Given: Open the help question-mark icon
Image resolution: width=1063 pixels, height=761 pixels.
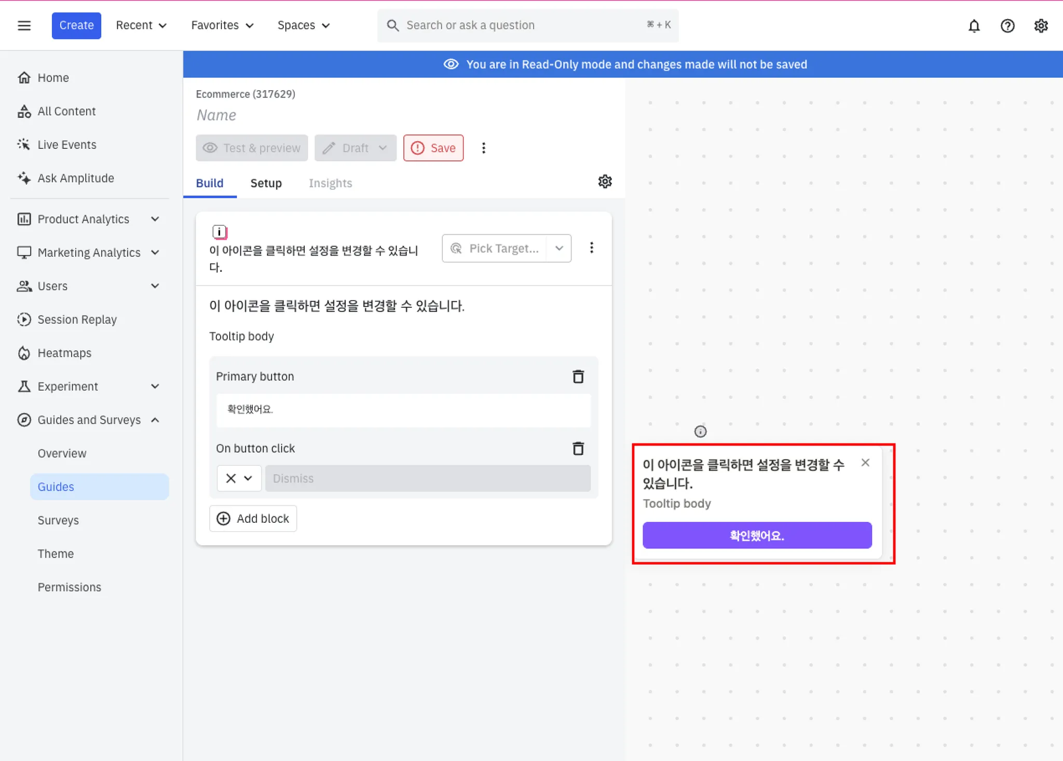Looking at the screenshot, I should coord(1007,25).
